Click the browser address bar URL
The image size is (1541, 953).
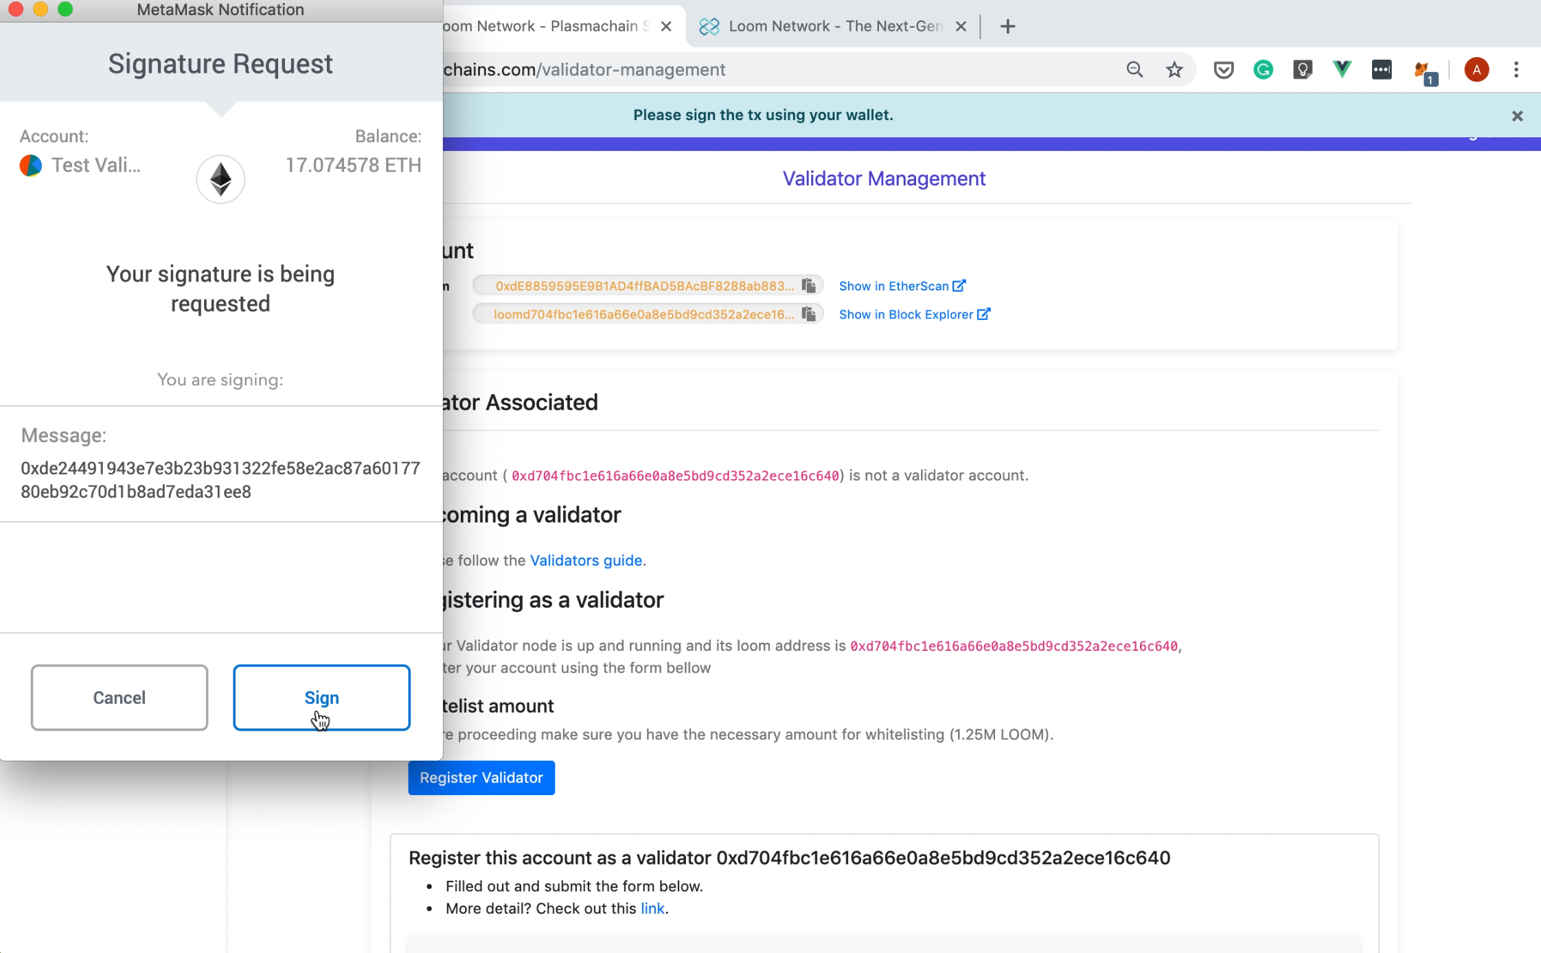(584, 69)
